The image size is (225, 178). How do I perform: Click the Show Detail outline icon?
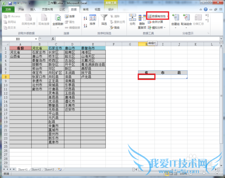pos(207,15)
